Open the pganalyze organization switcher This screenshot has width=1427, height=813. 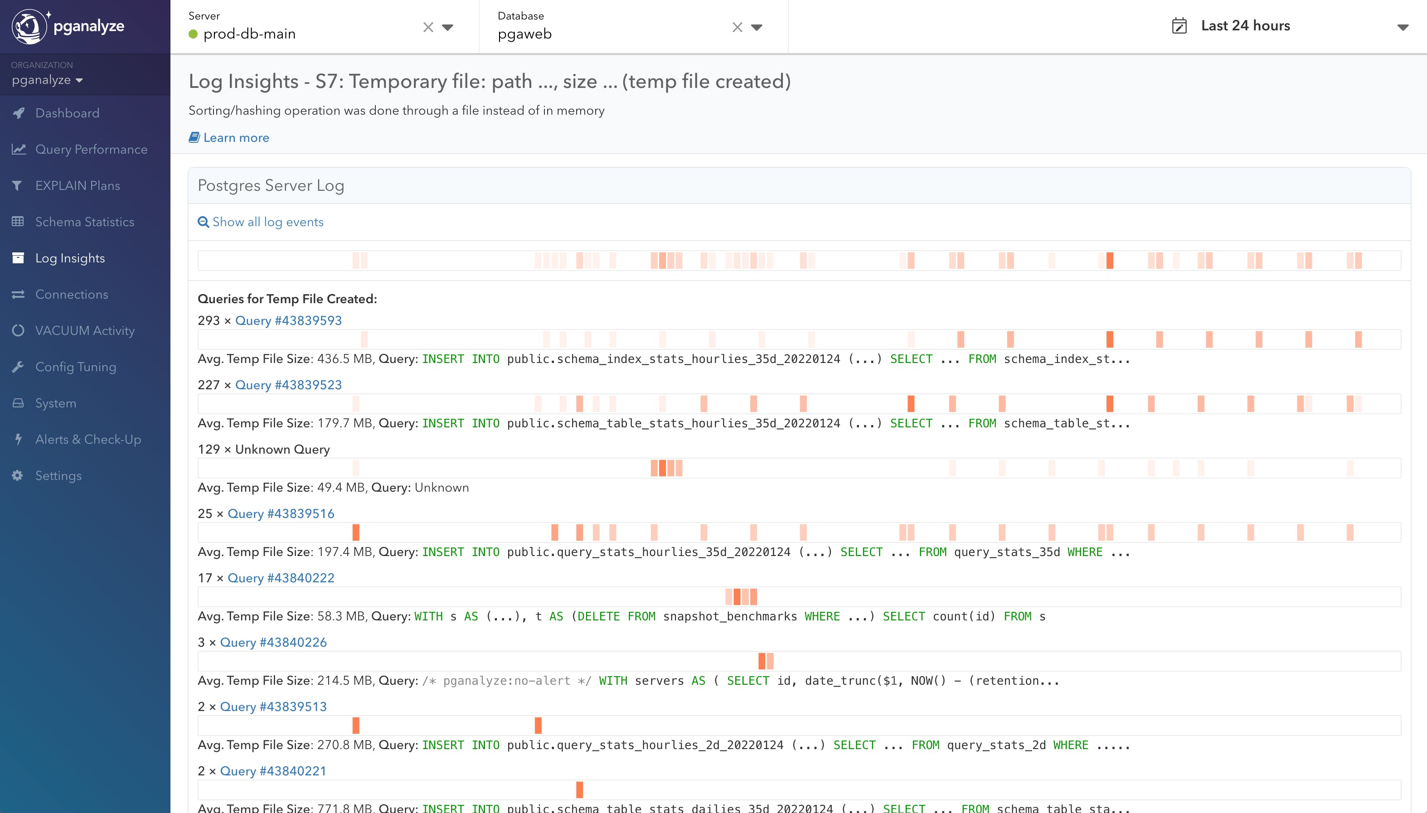click(x=48, y=80)
